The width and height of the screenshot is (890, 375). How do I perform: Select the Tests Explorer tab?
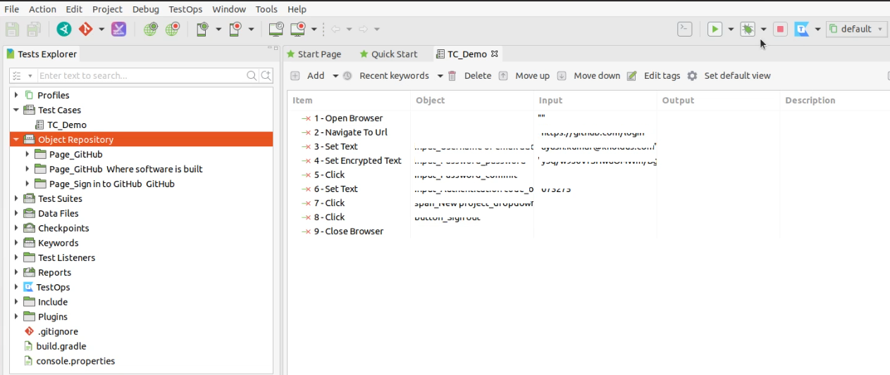click(x=42, y=54)
